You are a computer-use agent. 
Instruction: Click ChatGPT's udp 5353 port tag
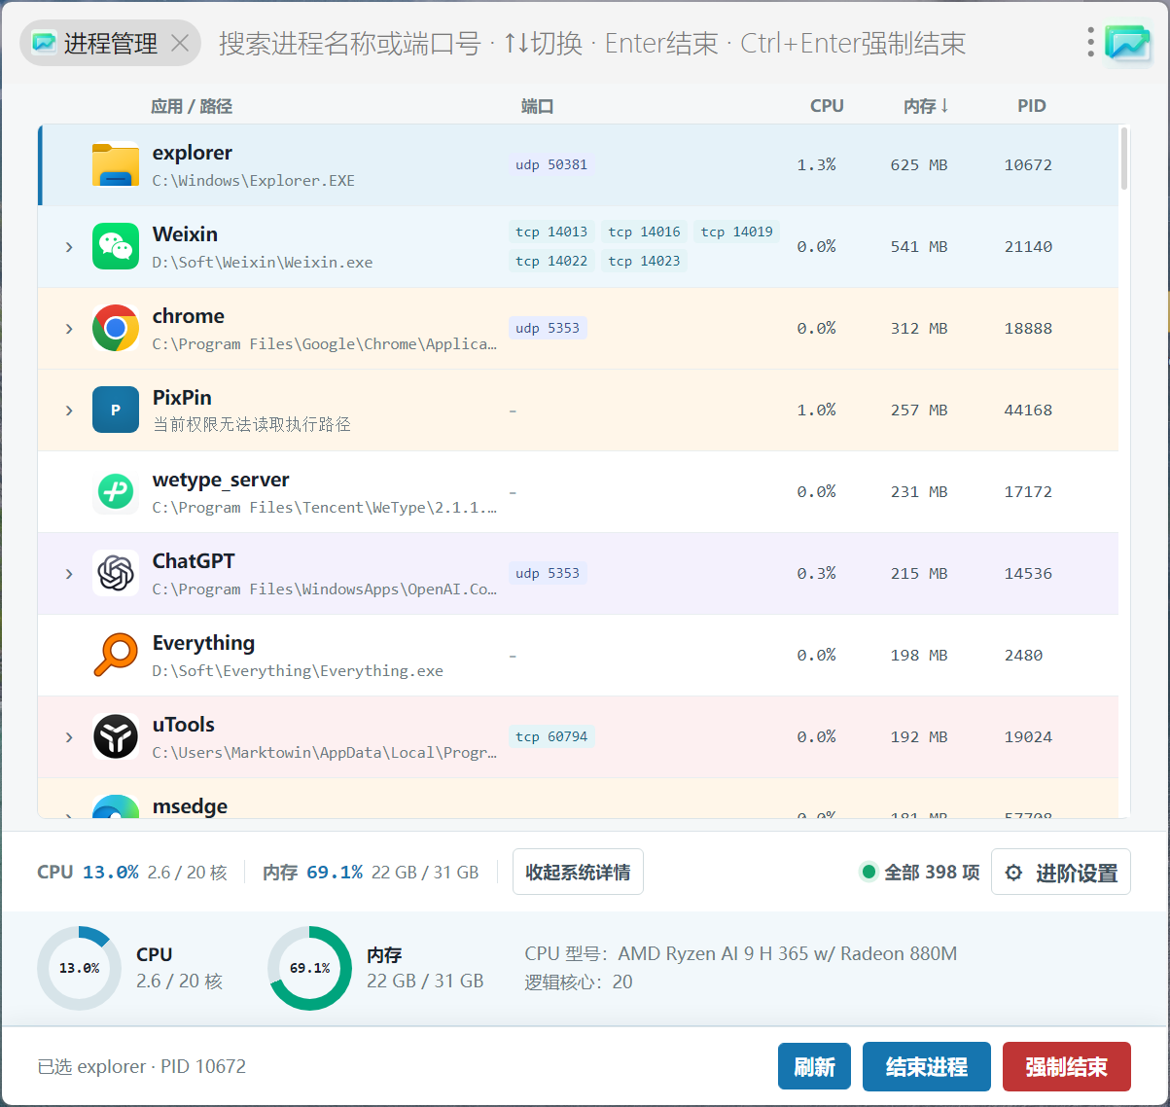tap(548, 573)
